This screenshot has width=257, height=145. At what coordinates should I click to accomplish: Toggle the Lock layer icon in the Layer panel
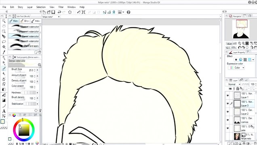tap(238, 89)
